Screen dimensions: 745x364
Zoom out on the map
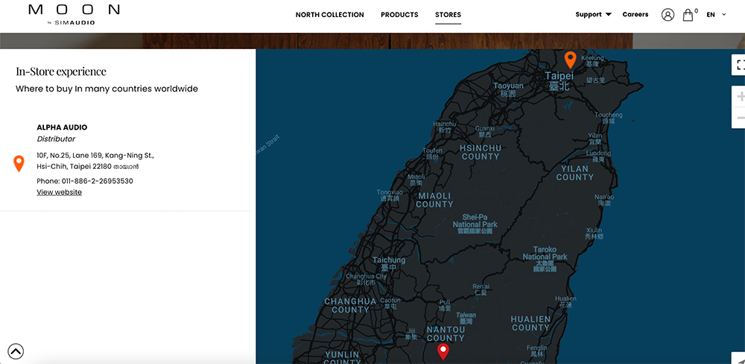739,118
